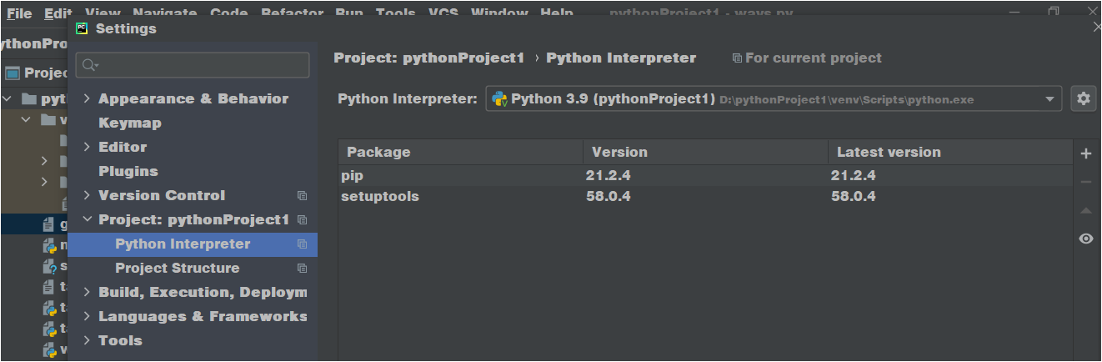This screenshot has height=362, width=1102.
Task: Sort packages by the Version column header
Action: tap(619, 152)
